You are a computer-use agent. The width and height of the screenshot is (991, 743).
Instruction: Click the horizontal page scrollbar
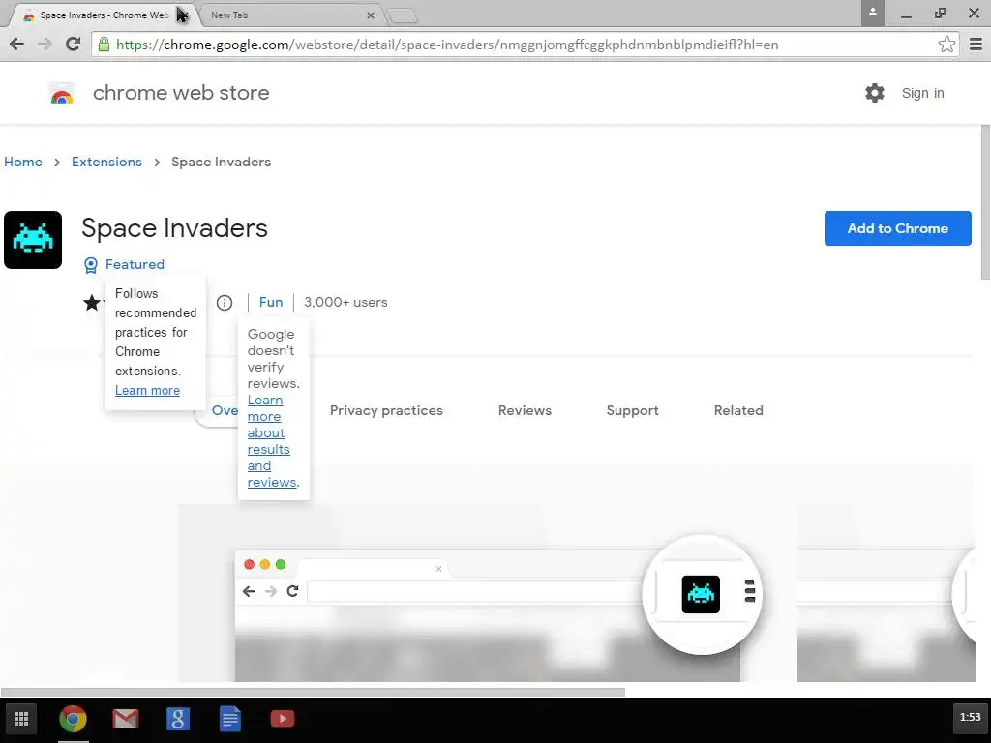pos(313,692)
